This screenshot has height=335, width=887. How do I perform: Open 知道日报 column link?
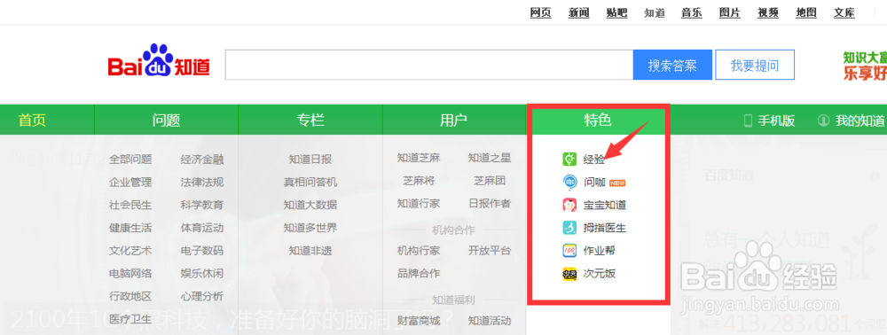[x=310, y=160]
